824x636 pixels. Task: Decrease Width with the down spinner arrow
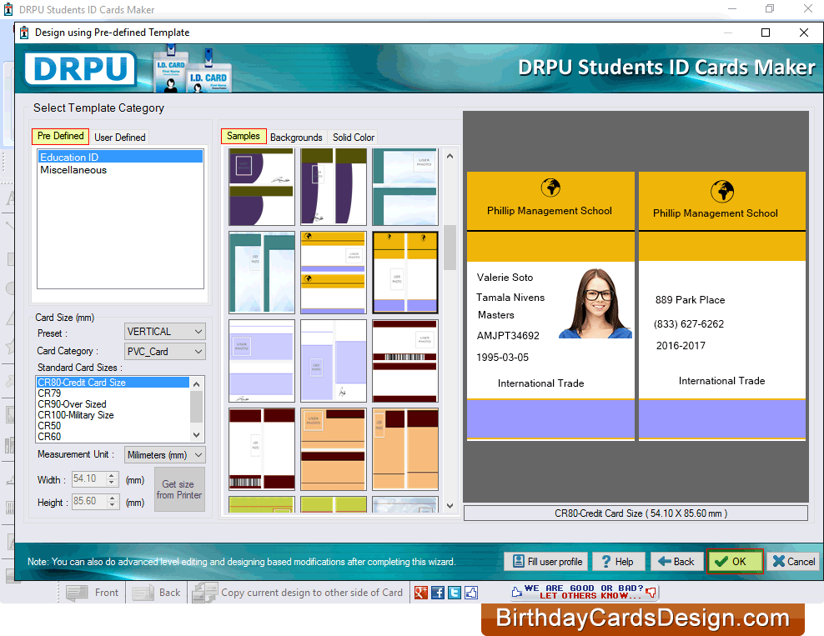(112, 482)
